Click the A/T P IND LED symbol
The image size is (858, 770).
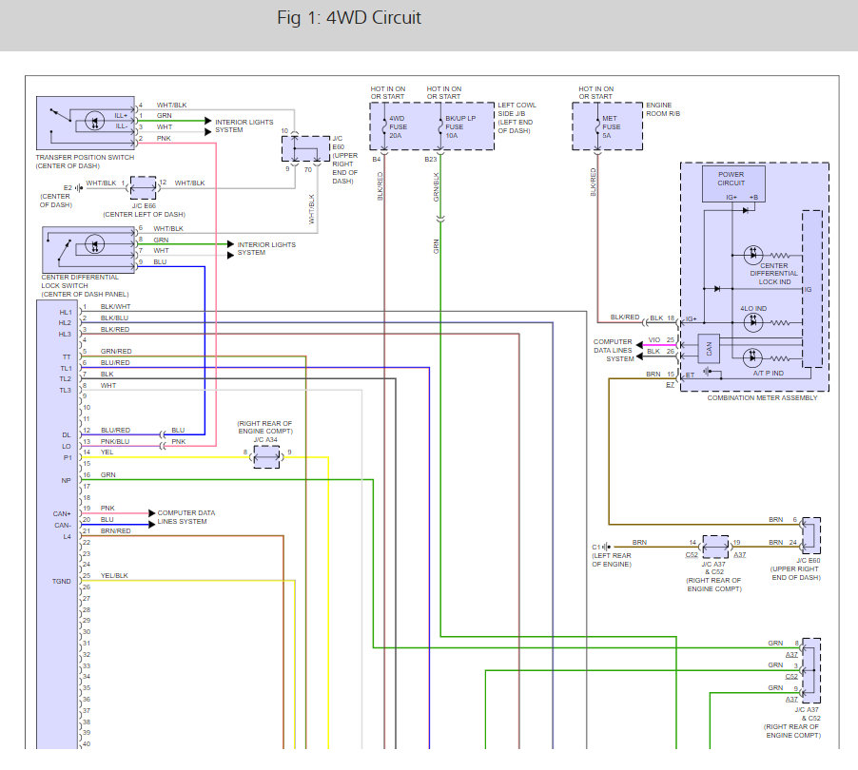click(x=752, y=357)
